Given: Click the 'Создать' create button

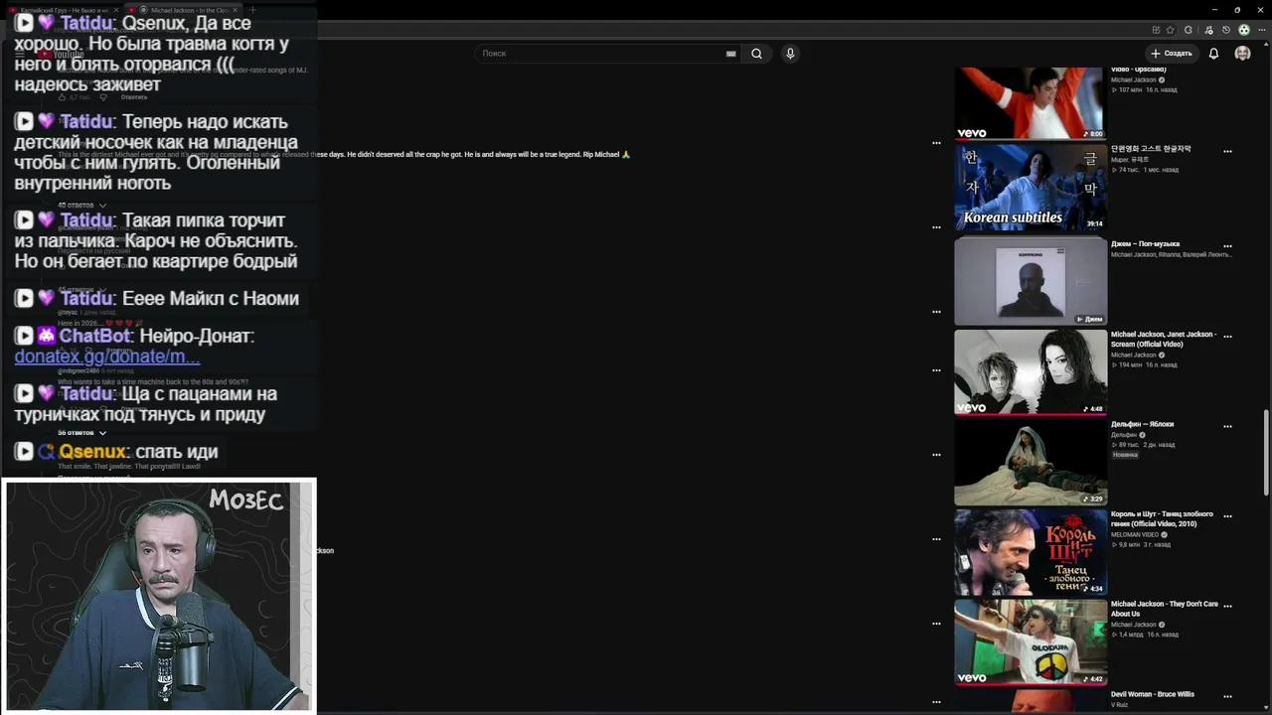Looking at the screenshot, I should [x=1171, y=54].
